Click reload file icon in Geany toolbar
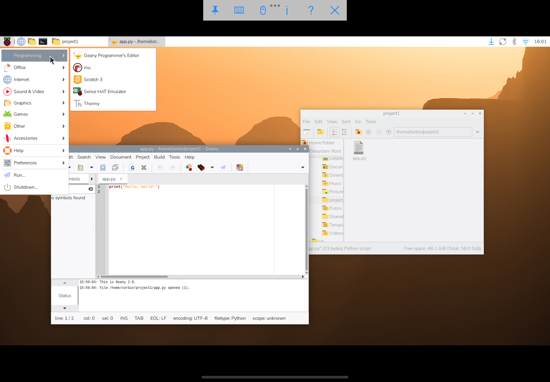 (x=132, y=168)
